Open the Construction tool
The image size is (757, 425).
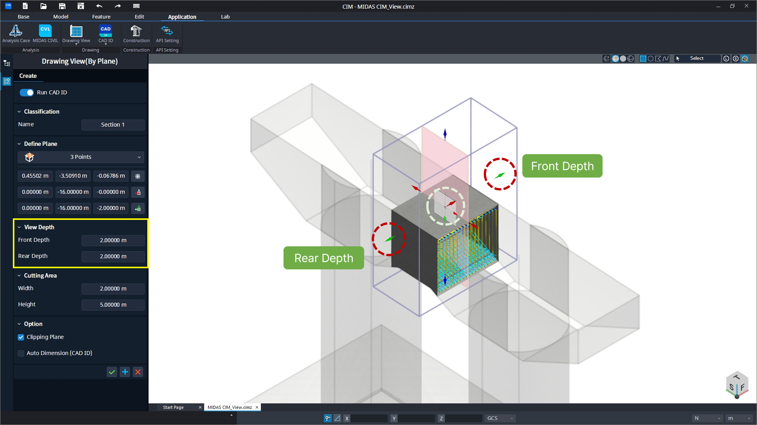point(136,34)
